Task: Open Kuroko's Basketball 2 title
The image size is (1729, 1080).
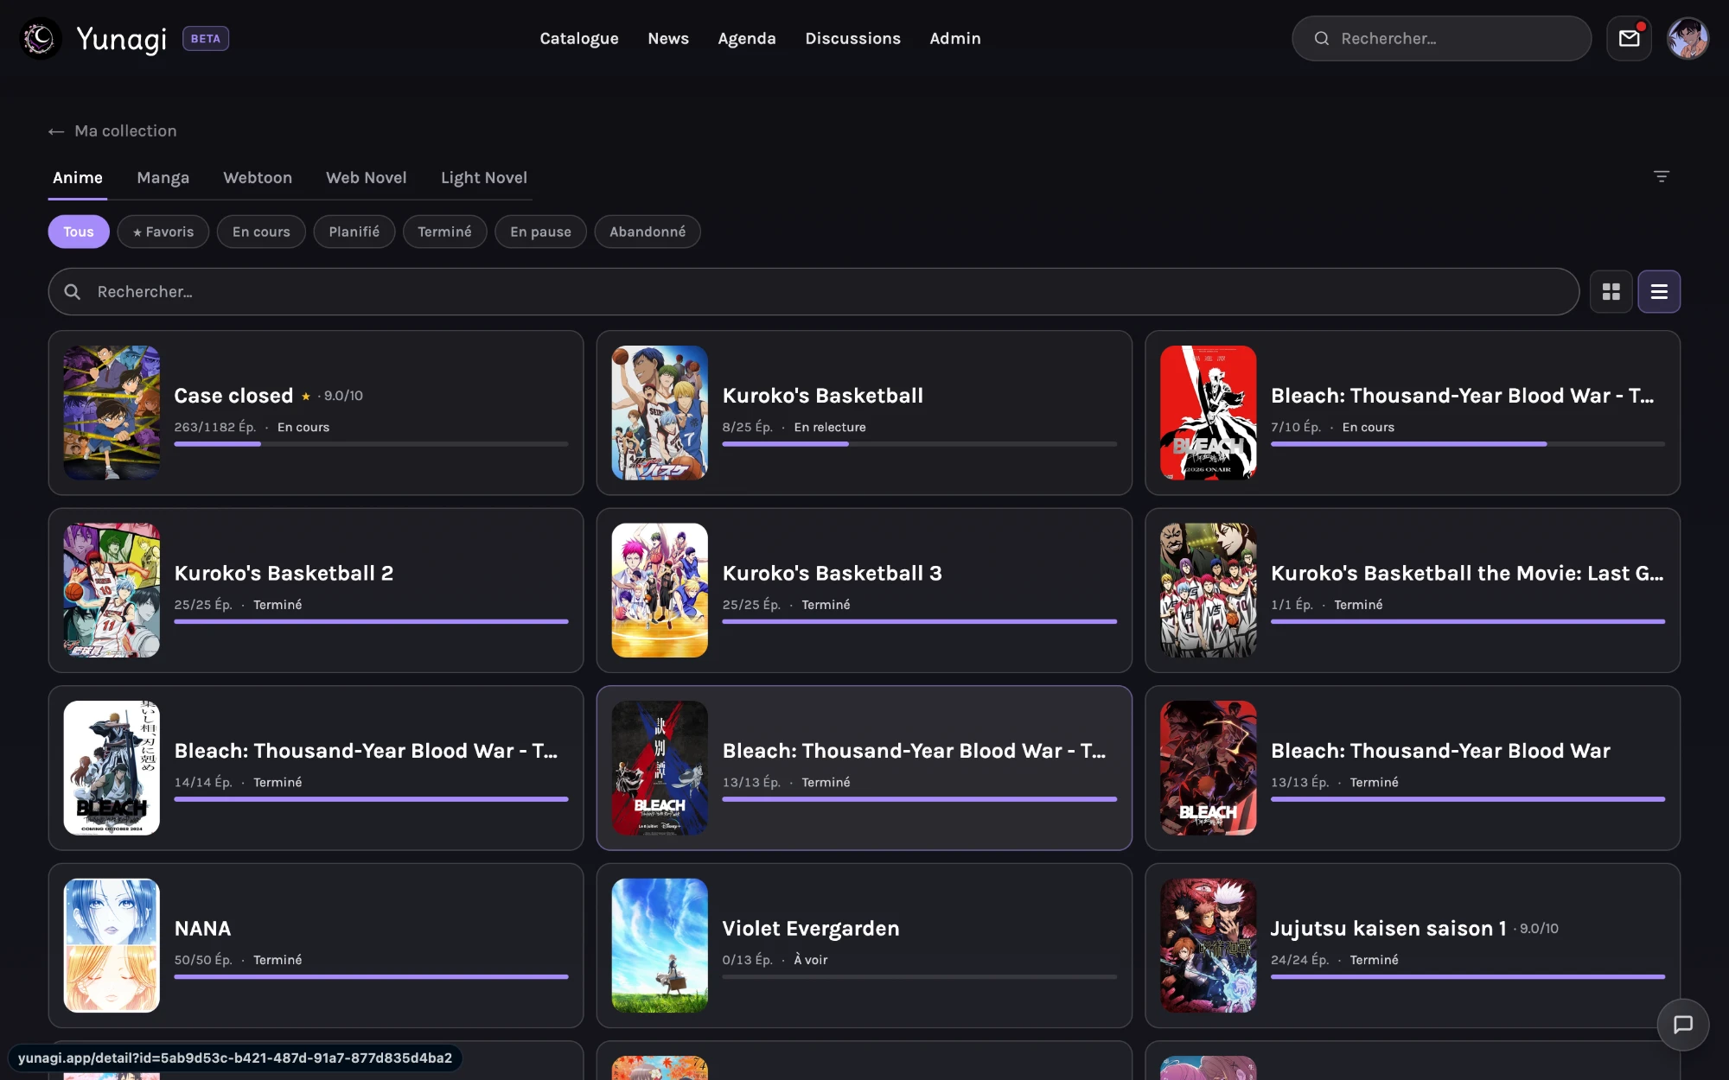Action: pos(284,574)
